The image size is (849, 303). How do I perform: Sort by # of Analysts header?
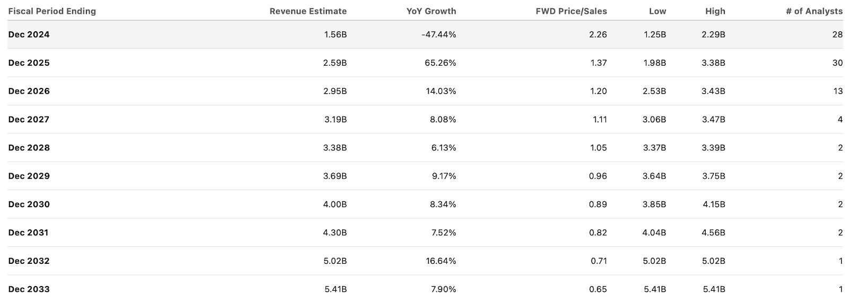tap(814, 11)
